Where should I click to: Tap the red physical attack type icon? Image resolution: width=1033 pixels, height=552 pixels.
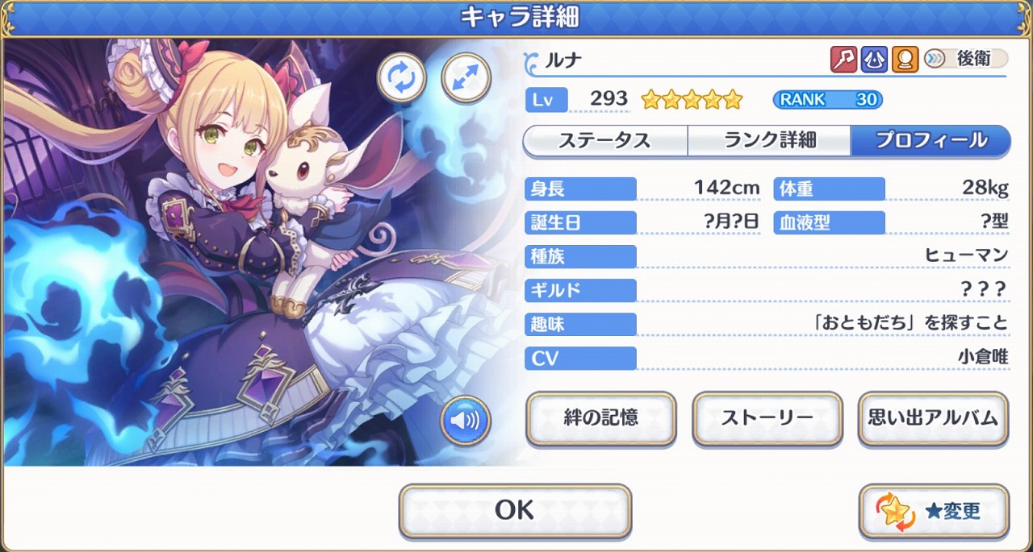pyautogui.click(x=843, y=59)
